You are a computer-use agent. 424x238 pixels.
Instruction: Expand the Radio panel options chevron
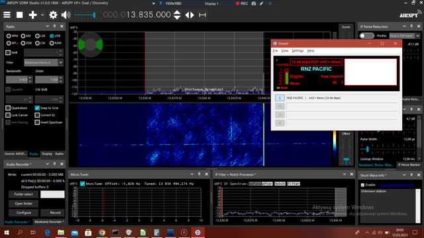click(47, 26)
